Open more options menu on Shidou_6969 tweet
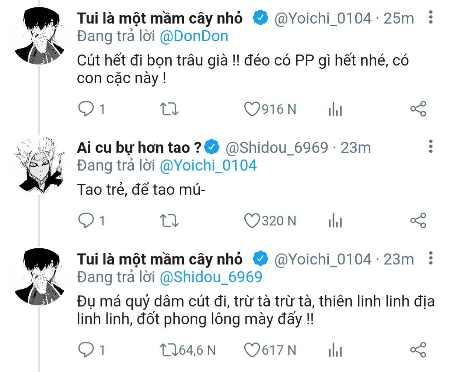Viewport: 454px width, 372px height. (430, 147)
